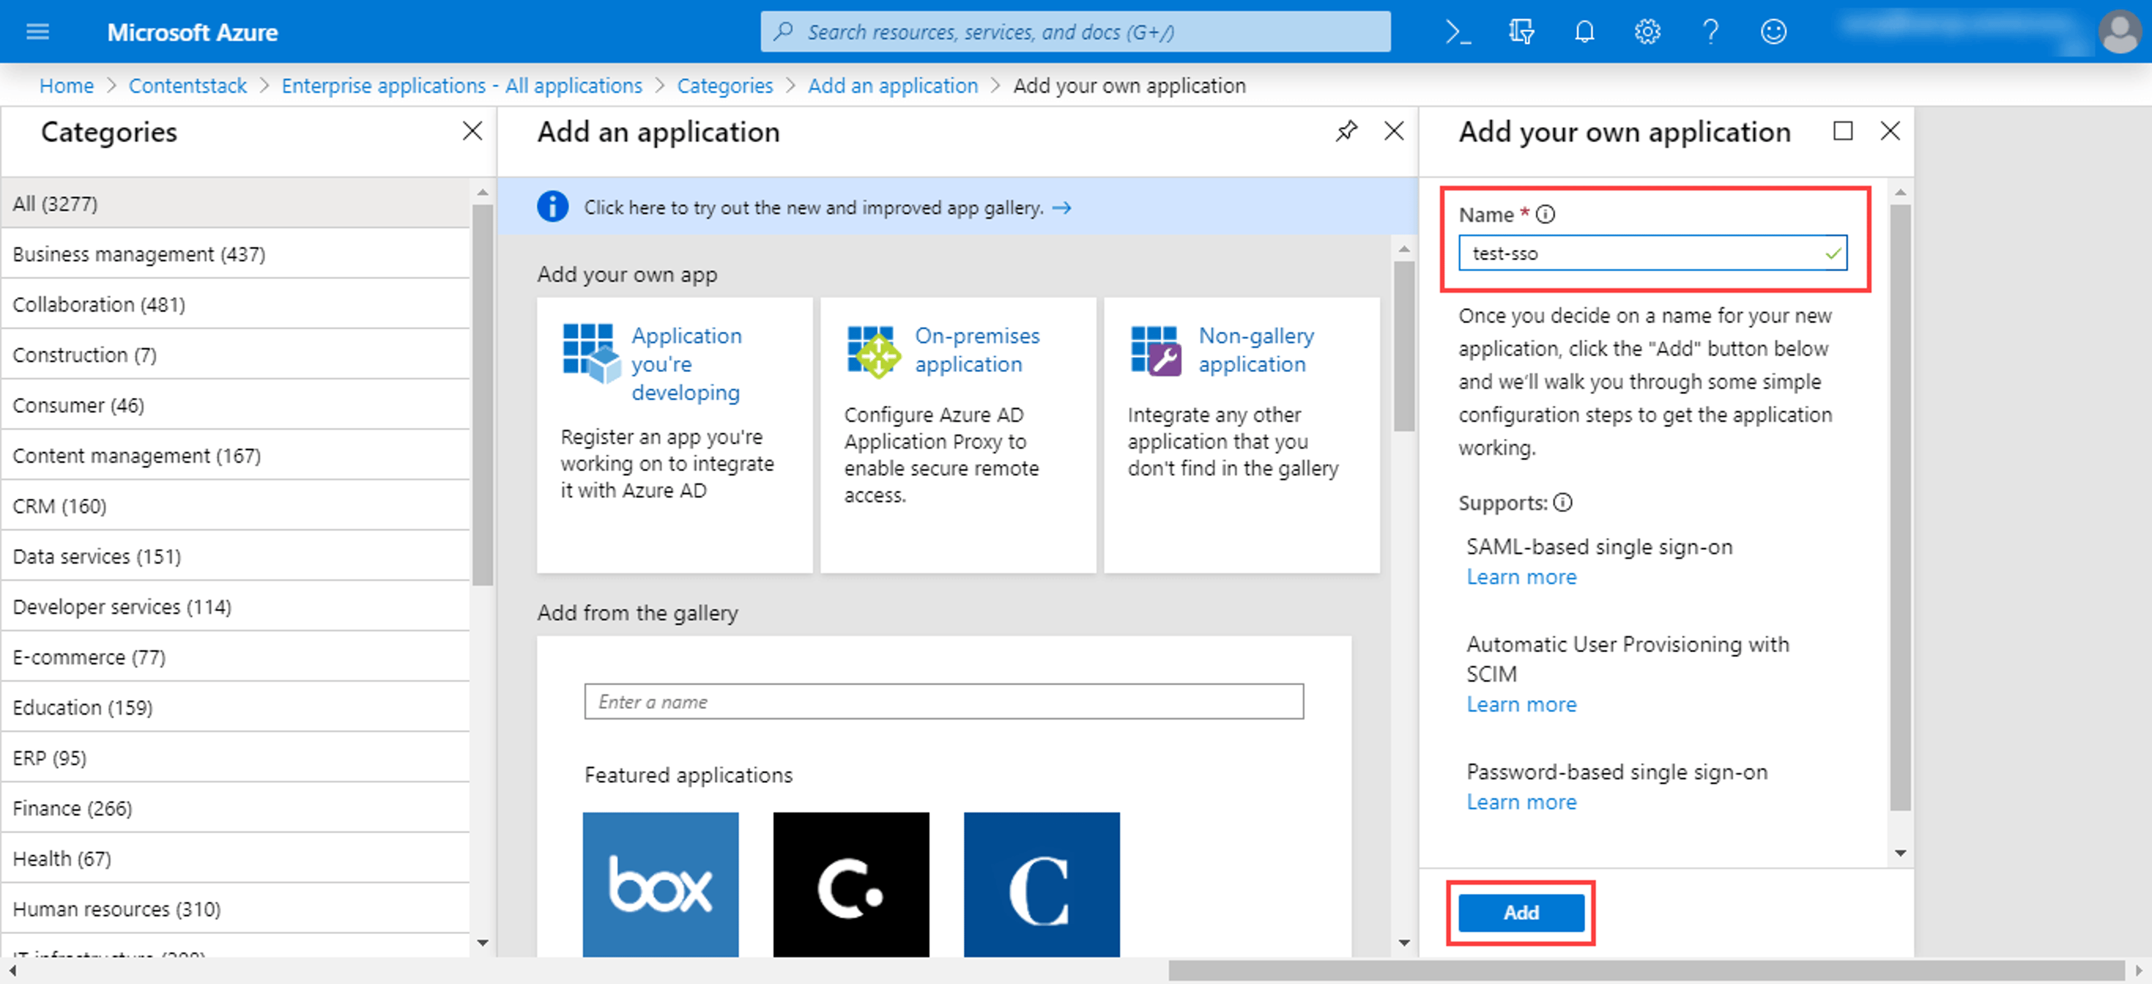Close the Add your own application blade
The image size is (2152, 984).
coord(1890,131)
